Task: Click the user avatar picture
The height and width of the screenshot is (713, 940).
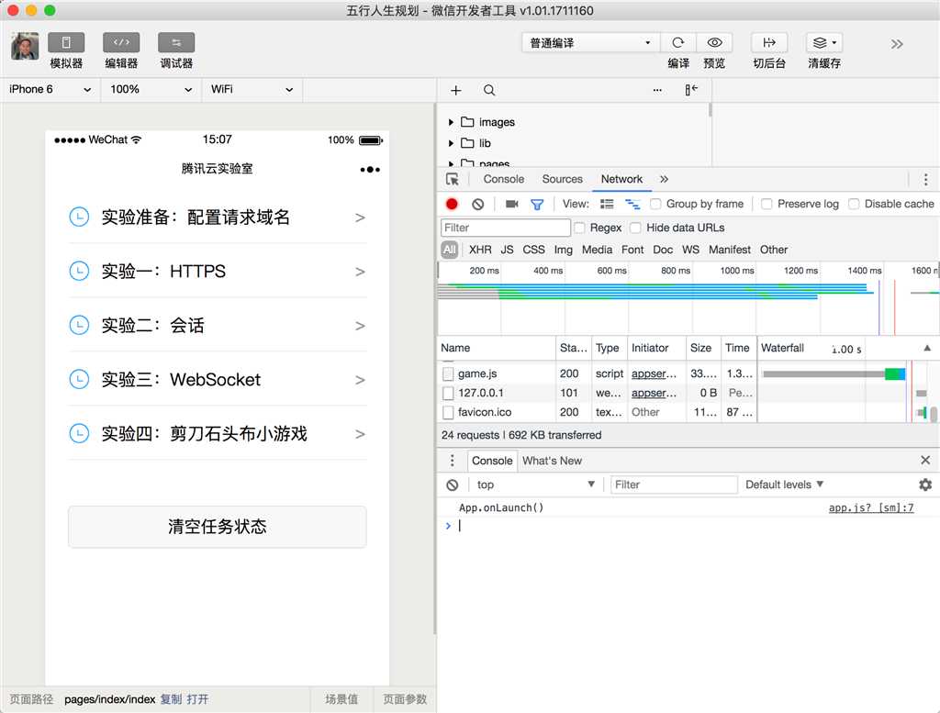Action: (25, 46)
